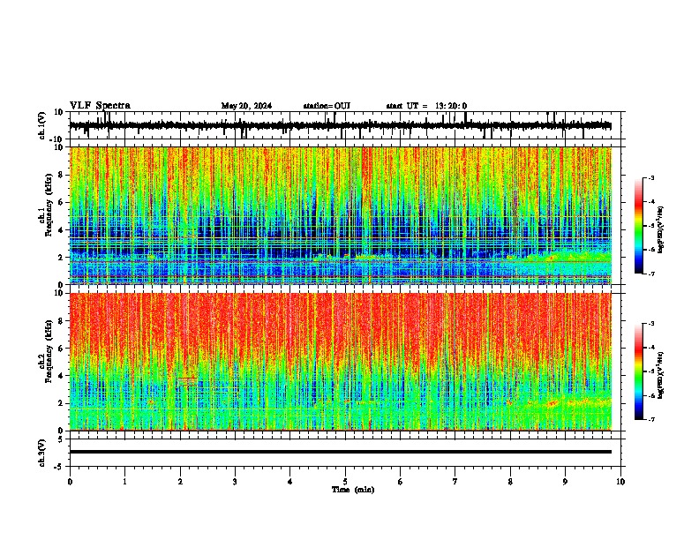This screenshot has width=699, height=540.
Task: Click the "-3" tick on ch.1 color bar
Action: [x=650, y=177]
